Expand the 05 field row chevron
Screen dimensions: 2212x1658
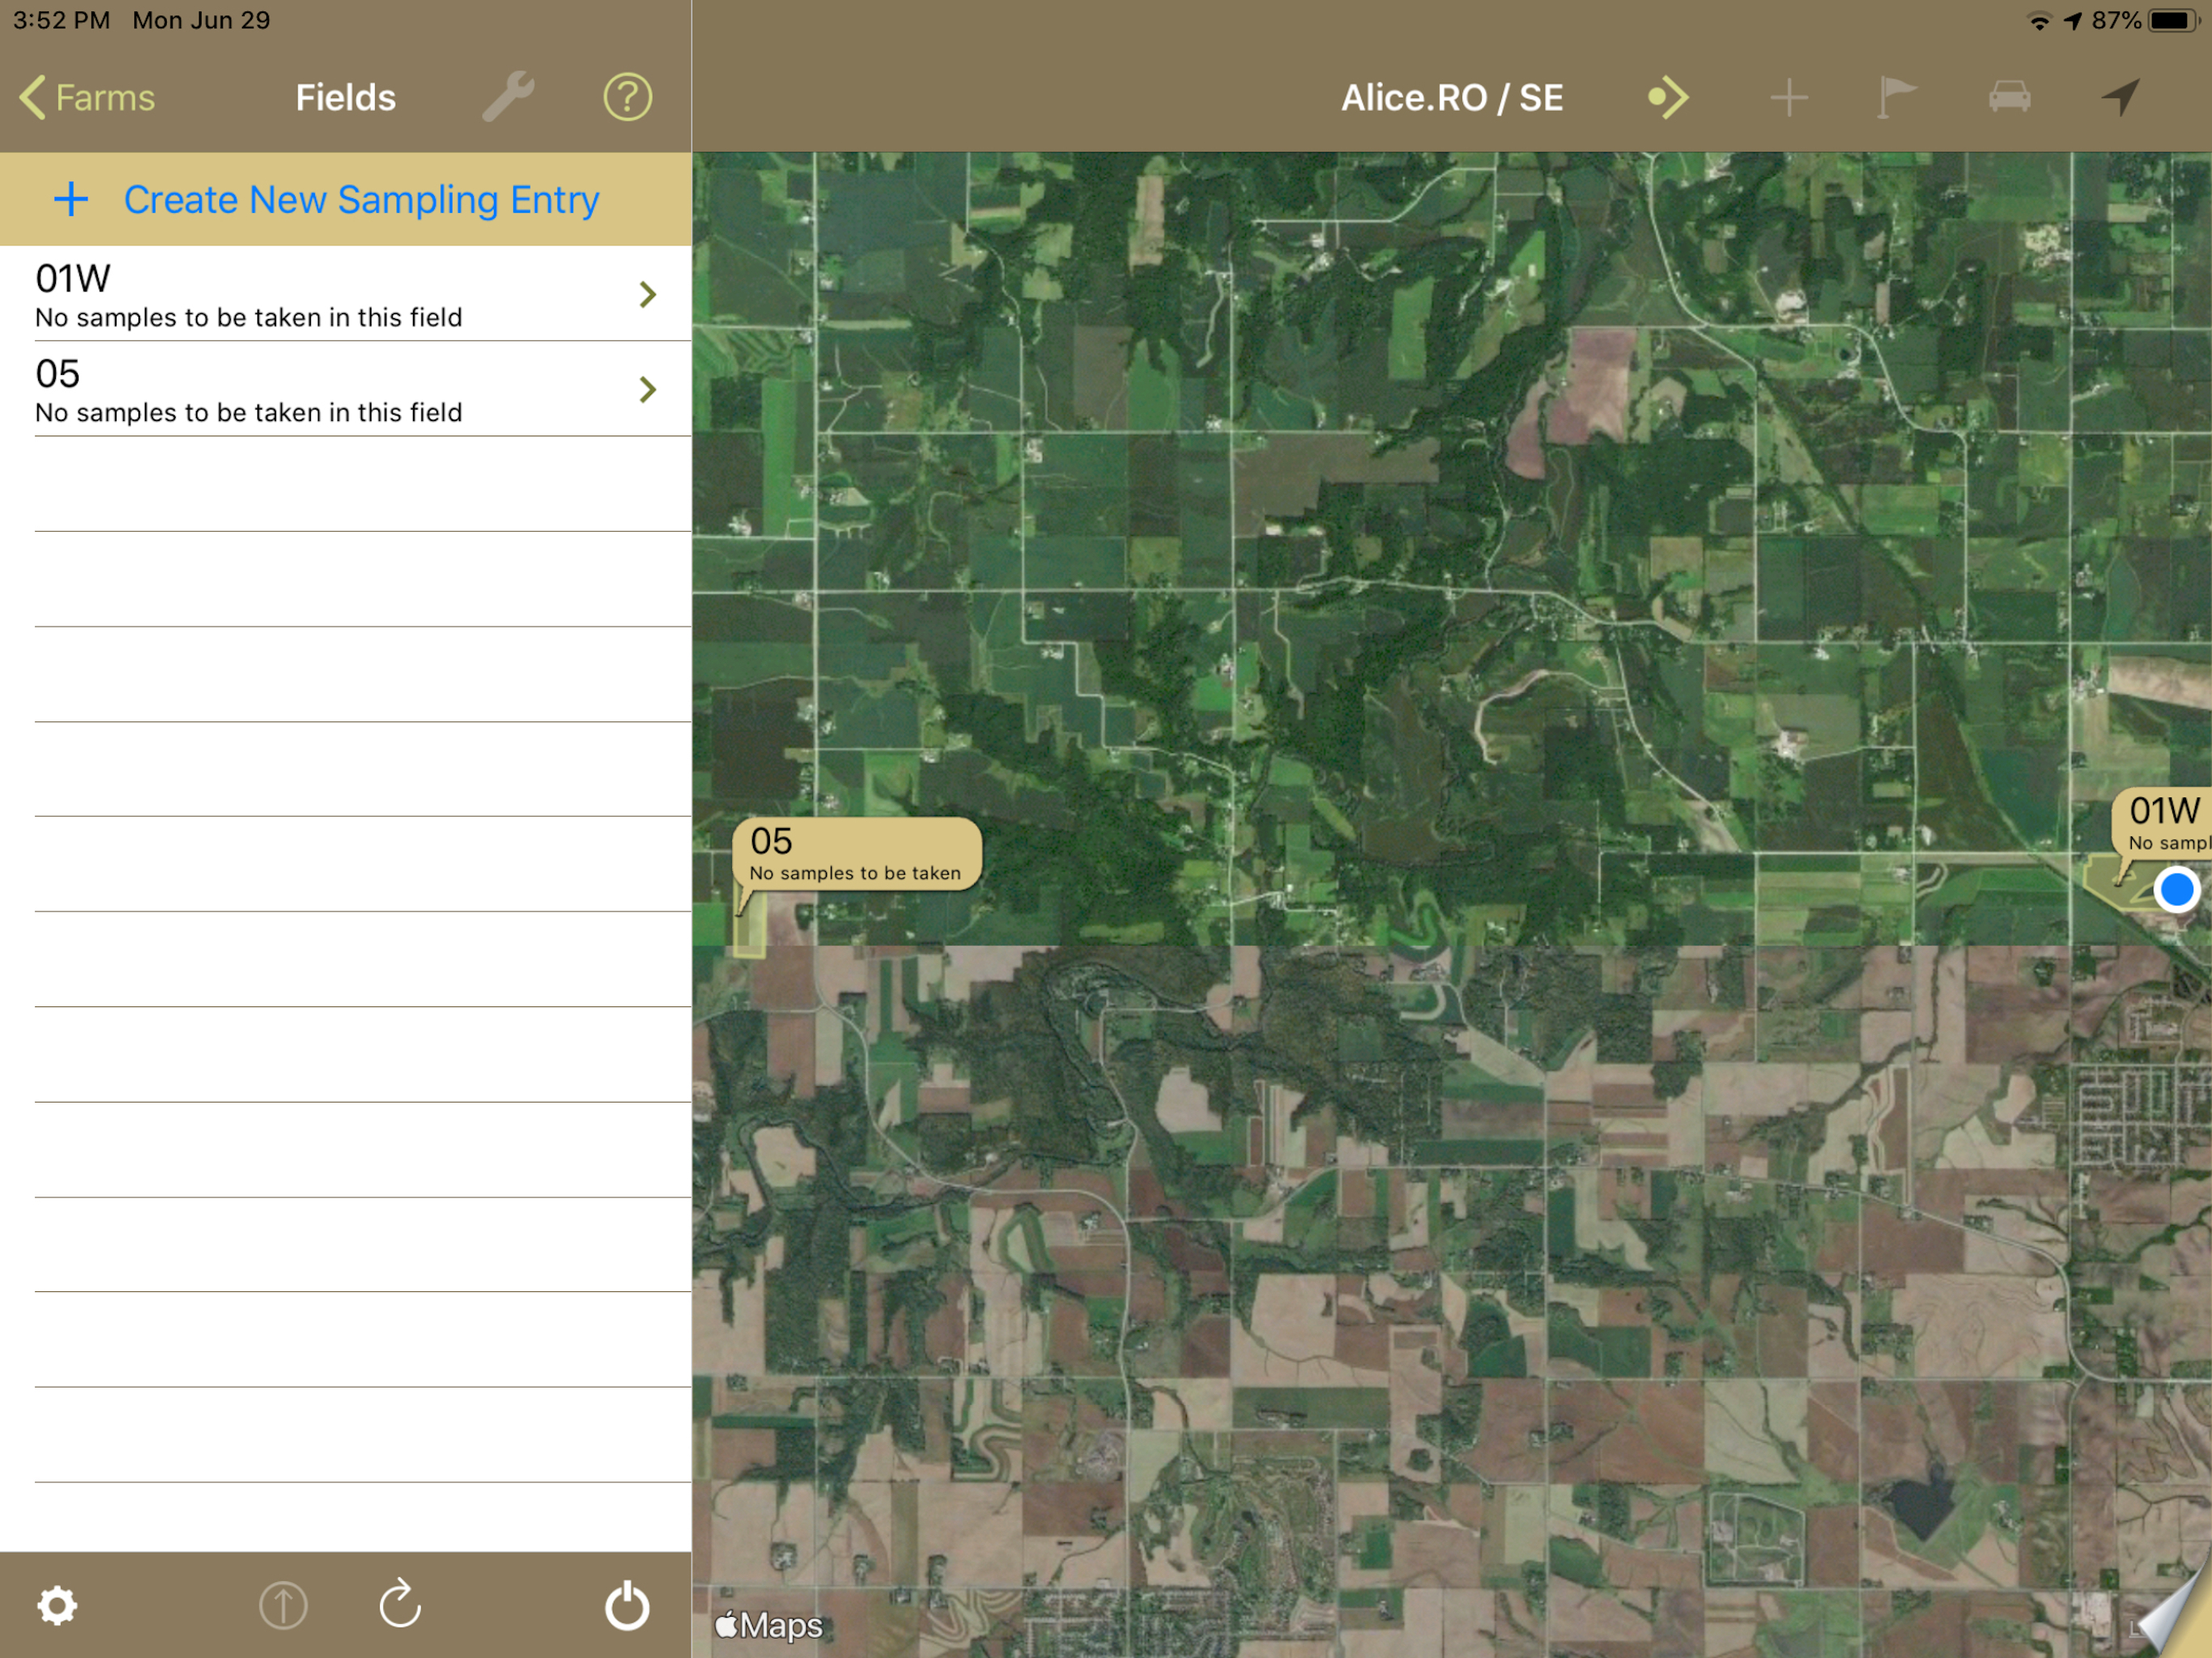[x=647, y=389]
